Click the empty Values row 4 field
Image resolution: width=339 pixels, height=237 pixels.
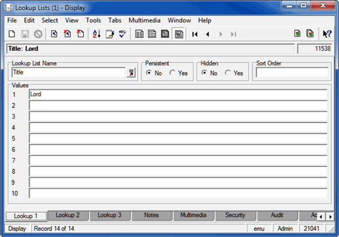pyautogui.click(x=178, y=128)
